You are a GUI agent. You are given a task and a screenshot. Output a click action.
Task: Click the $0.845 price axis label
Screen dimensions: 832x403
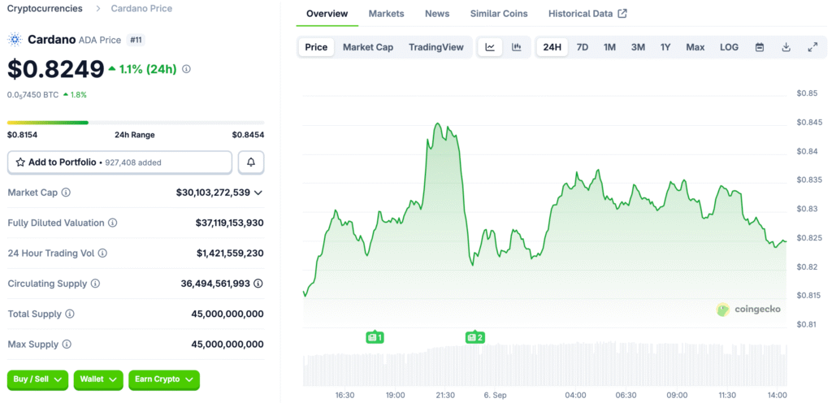(809, 123)
